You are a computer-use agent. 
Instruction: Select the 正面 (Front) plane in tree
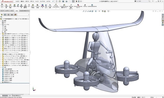(x=5, y=26)
